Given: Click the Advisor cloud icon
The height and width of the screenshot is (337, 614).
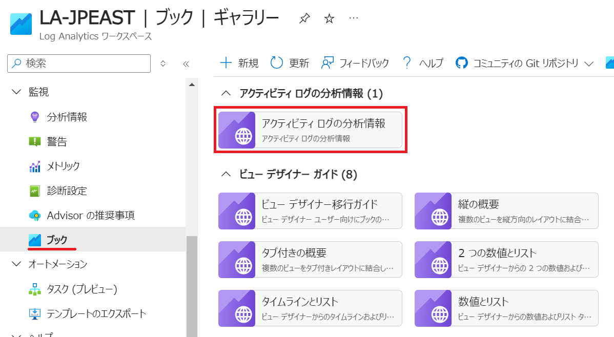Looking at the screenshot, I should coord(35,215).
